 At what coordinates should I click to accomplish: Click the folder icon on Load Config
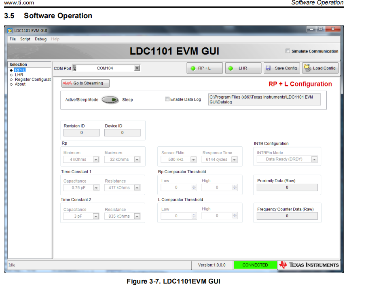coord(307,68)
